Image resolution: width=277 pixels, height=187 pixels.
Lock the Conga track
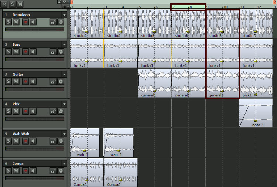53,171
